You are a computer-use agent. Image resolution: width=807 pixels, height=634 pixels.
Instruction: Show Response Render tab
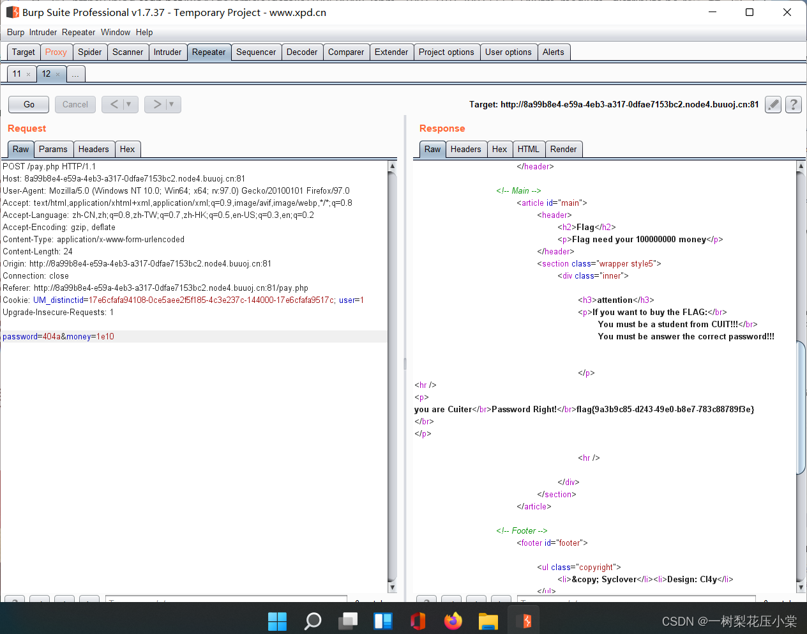pos(564,150)
